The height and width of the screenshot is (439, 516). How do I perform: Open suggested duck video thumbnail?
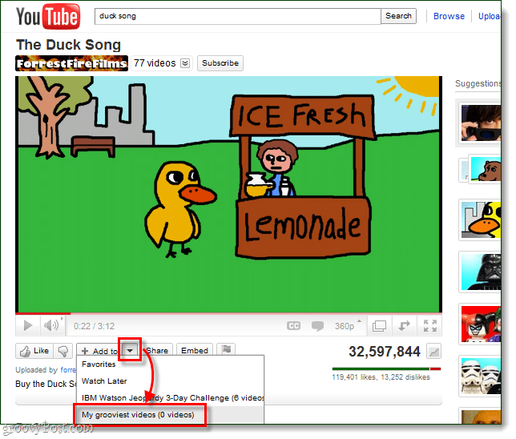coord(481,219)
